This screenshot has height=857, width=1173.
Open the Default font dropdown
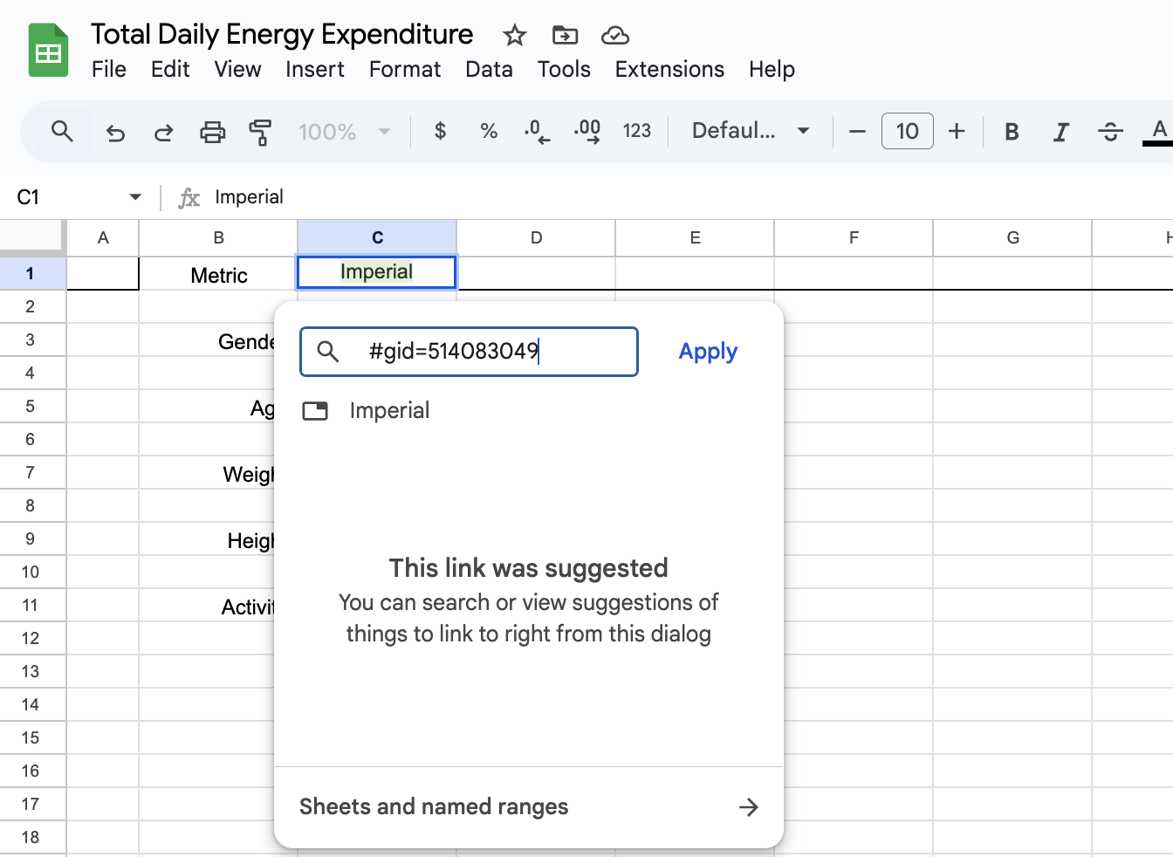[x=751, y=131]
